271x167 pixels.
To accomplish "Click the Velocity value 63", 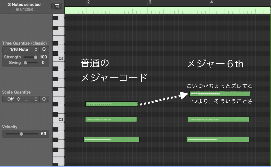I will (44, 134).
